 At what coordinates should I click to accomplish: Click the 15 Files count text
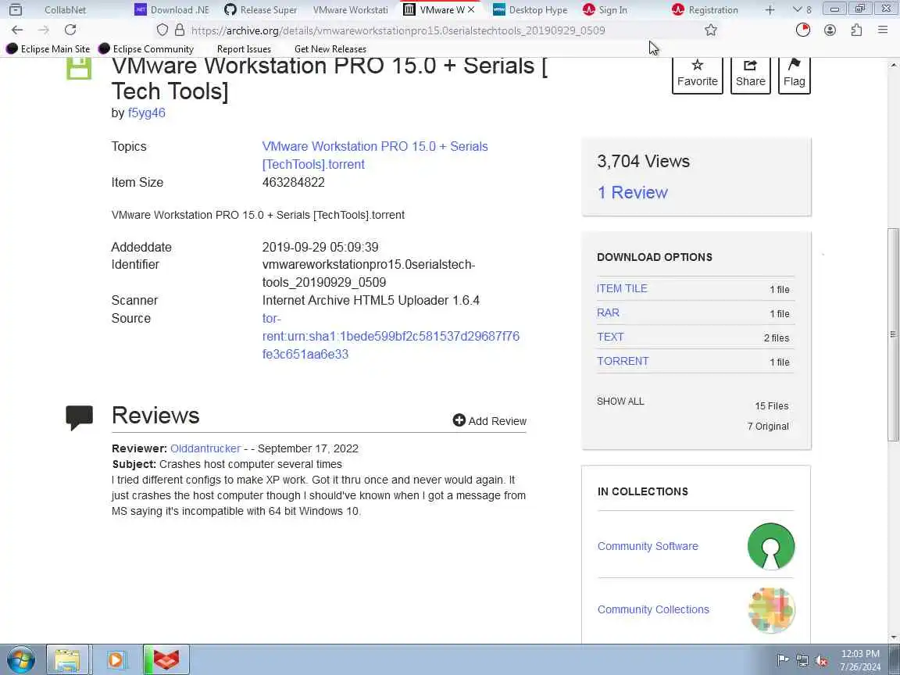(771, 405)
